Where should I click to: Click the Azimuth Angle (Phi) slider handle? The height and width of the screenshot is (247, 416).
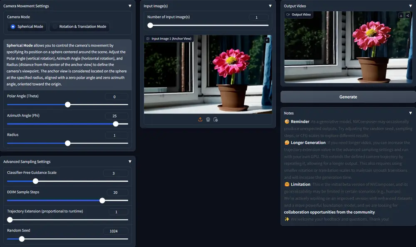click(116, 124)
